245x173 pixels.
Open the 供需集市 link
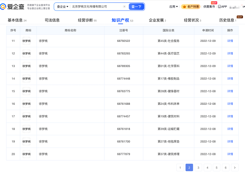point(209,6)
